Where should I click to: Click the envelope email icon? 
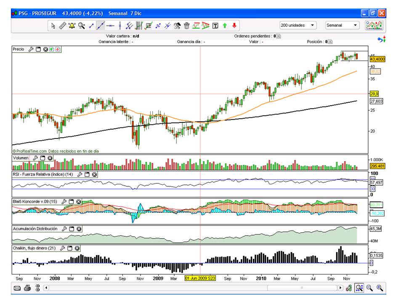tap(17, 288)
